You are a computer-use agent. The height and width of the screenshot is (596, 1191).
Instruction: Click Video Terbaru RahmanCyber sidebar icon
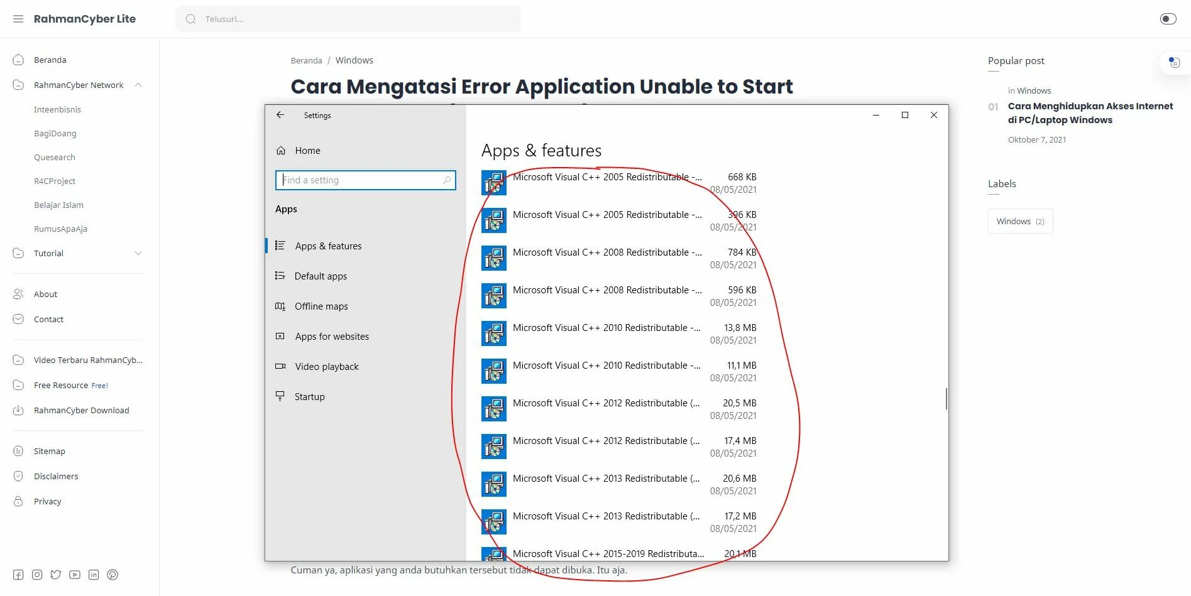point(18,360)
